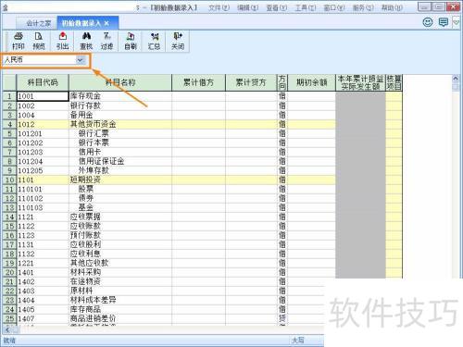Click the 关闭 (Close) toolbar icon
Screen dimensions: 463x347
click(x=178, y=41)
